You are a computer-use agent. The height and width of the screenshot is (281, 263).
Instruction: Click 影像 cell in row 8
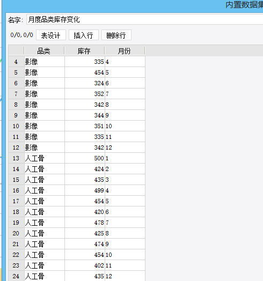45,105
